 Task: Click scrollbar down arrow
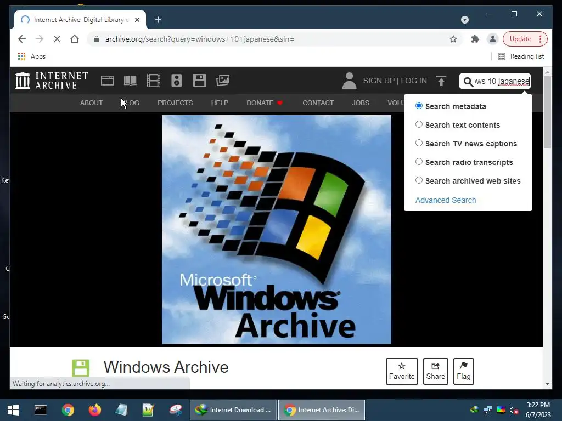coord(547,384)
